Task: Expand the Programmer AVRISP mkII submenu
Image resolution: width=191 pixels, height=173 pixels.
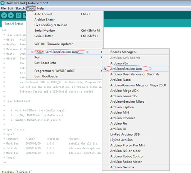Action: [x=64, y=71]
